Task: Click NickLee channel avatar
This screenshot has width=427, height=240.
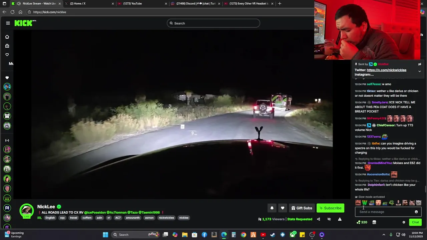Action: pos(27,211)
